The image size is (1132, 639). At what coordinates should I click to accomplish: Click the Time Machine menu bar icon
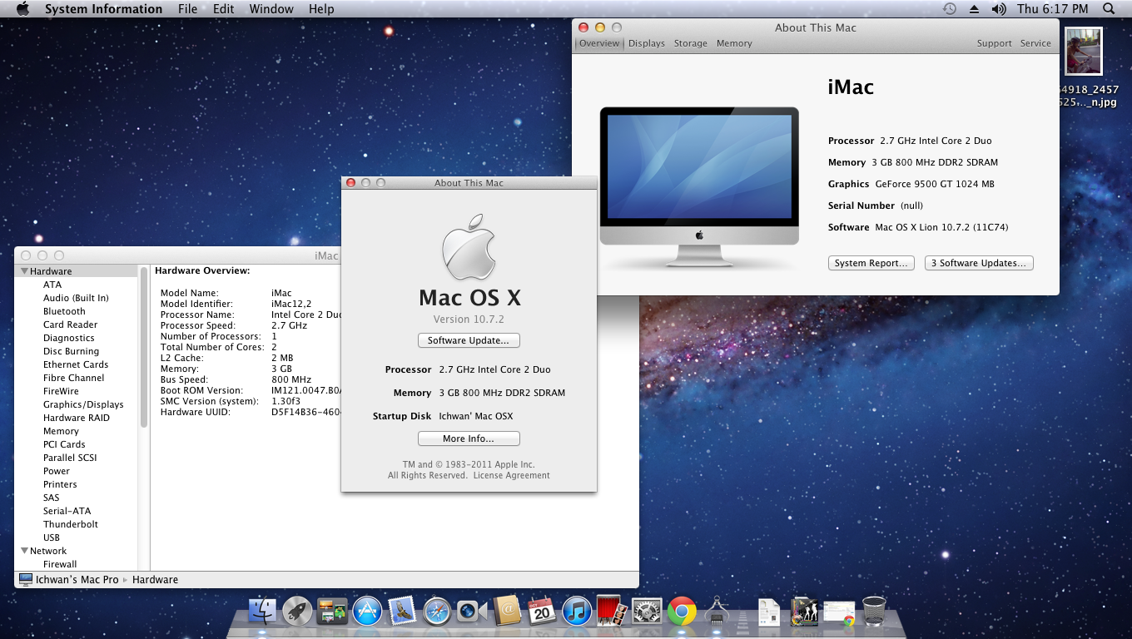click(950, 9)
